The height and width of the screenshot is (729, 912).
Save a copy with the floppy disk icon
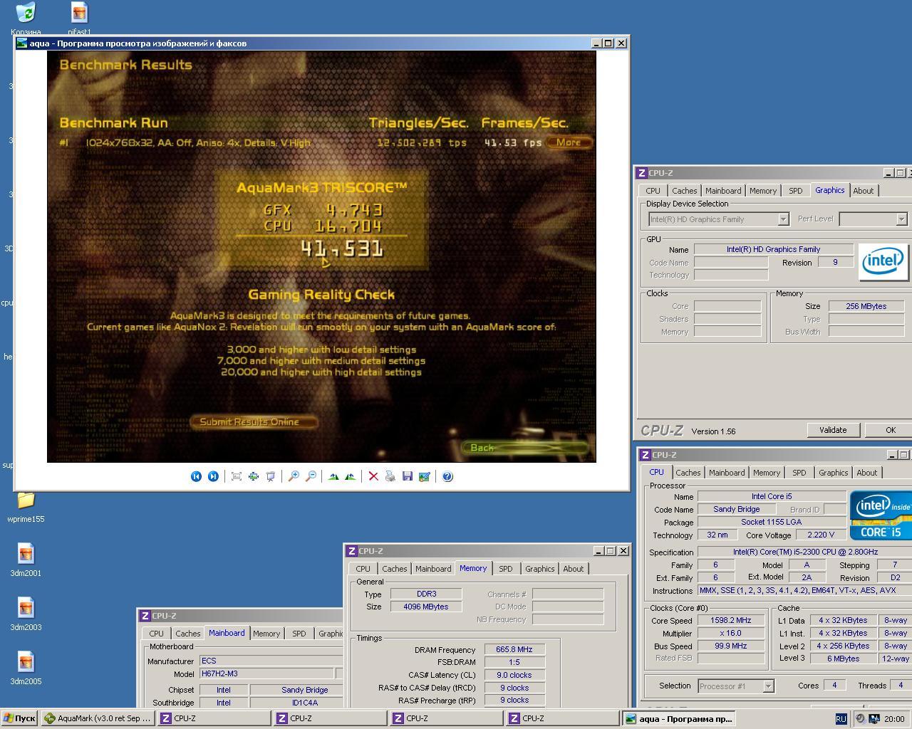[408, 476]
